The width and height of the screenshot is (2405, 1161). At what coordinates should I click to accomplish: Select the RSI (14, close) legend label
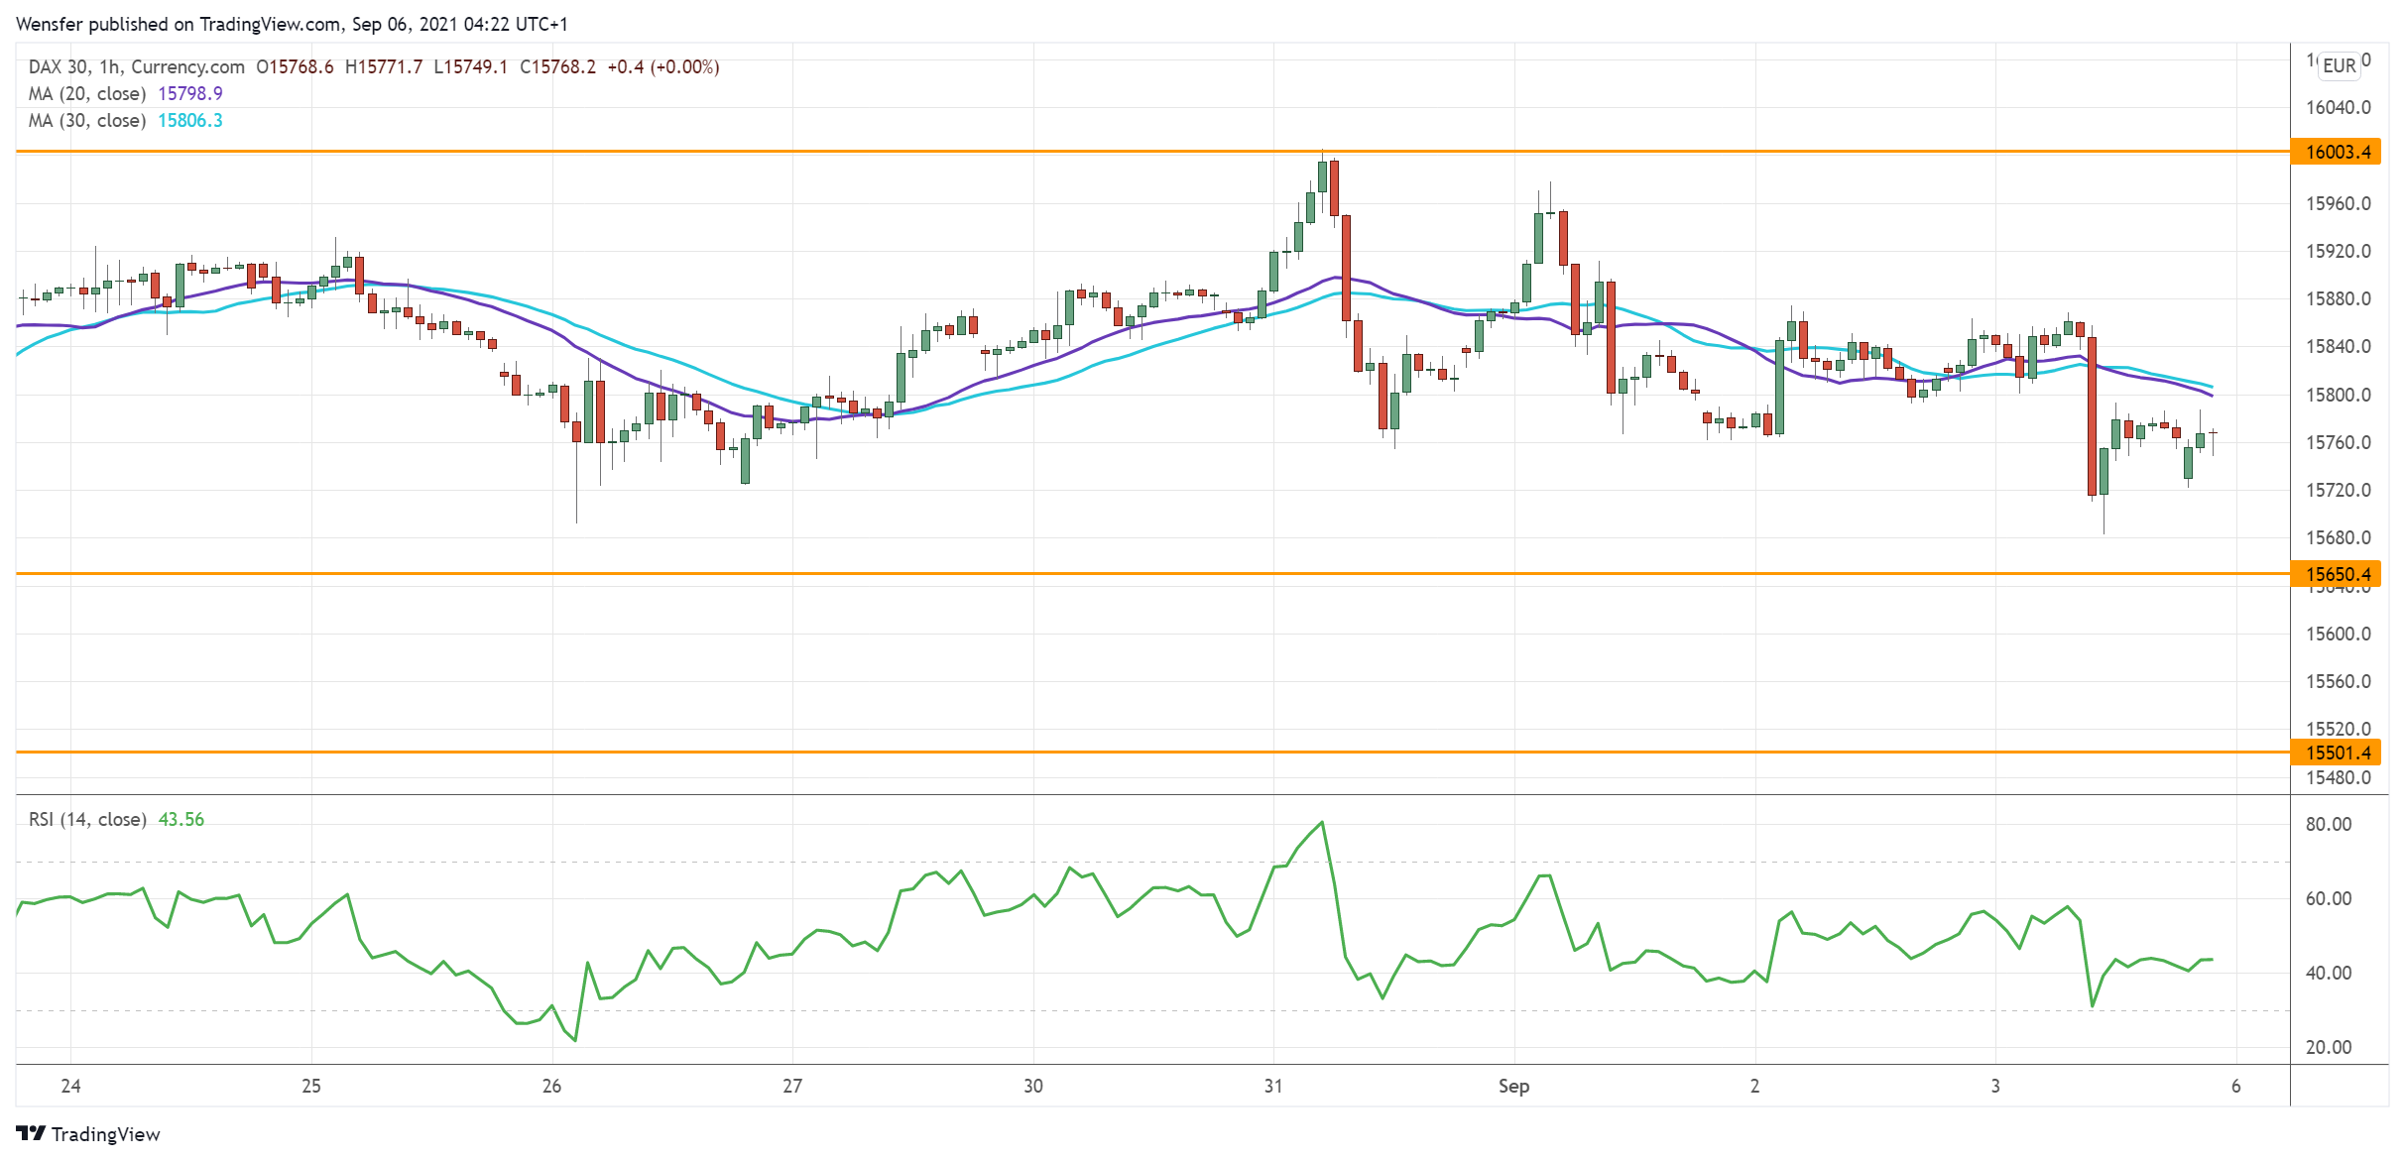click(x=87, y=819)
